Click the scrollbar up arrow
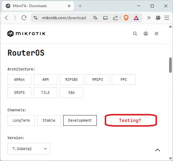The image size is (173, 161). 170,26
